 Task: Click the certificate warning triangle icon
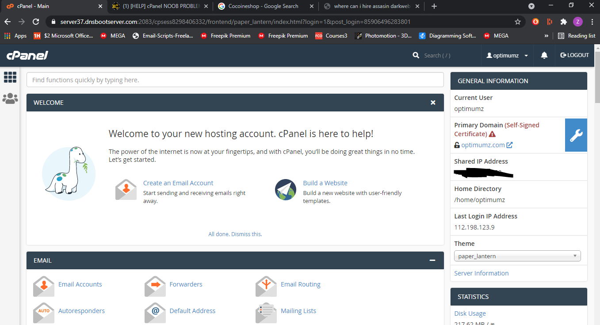coord(492,134)
